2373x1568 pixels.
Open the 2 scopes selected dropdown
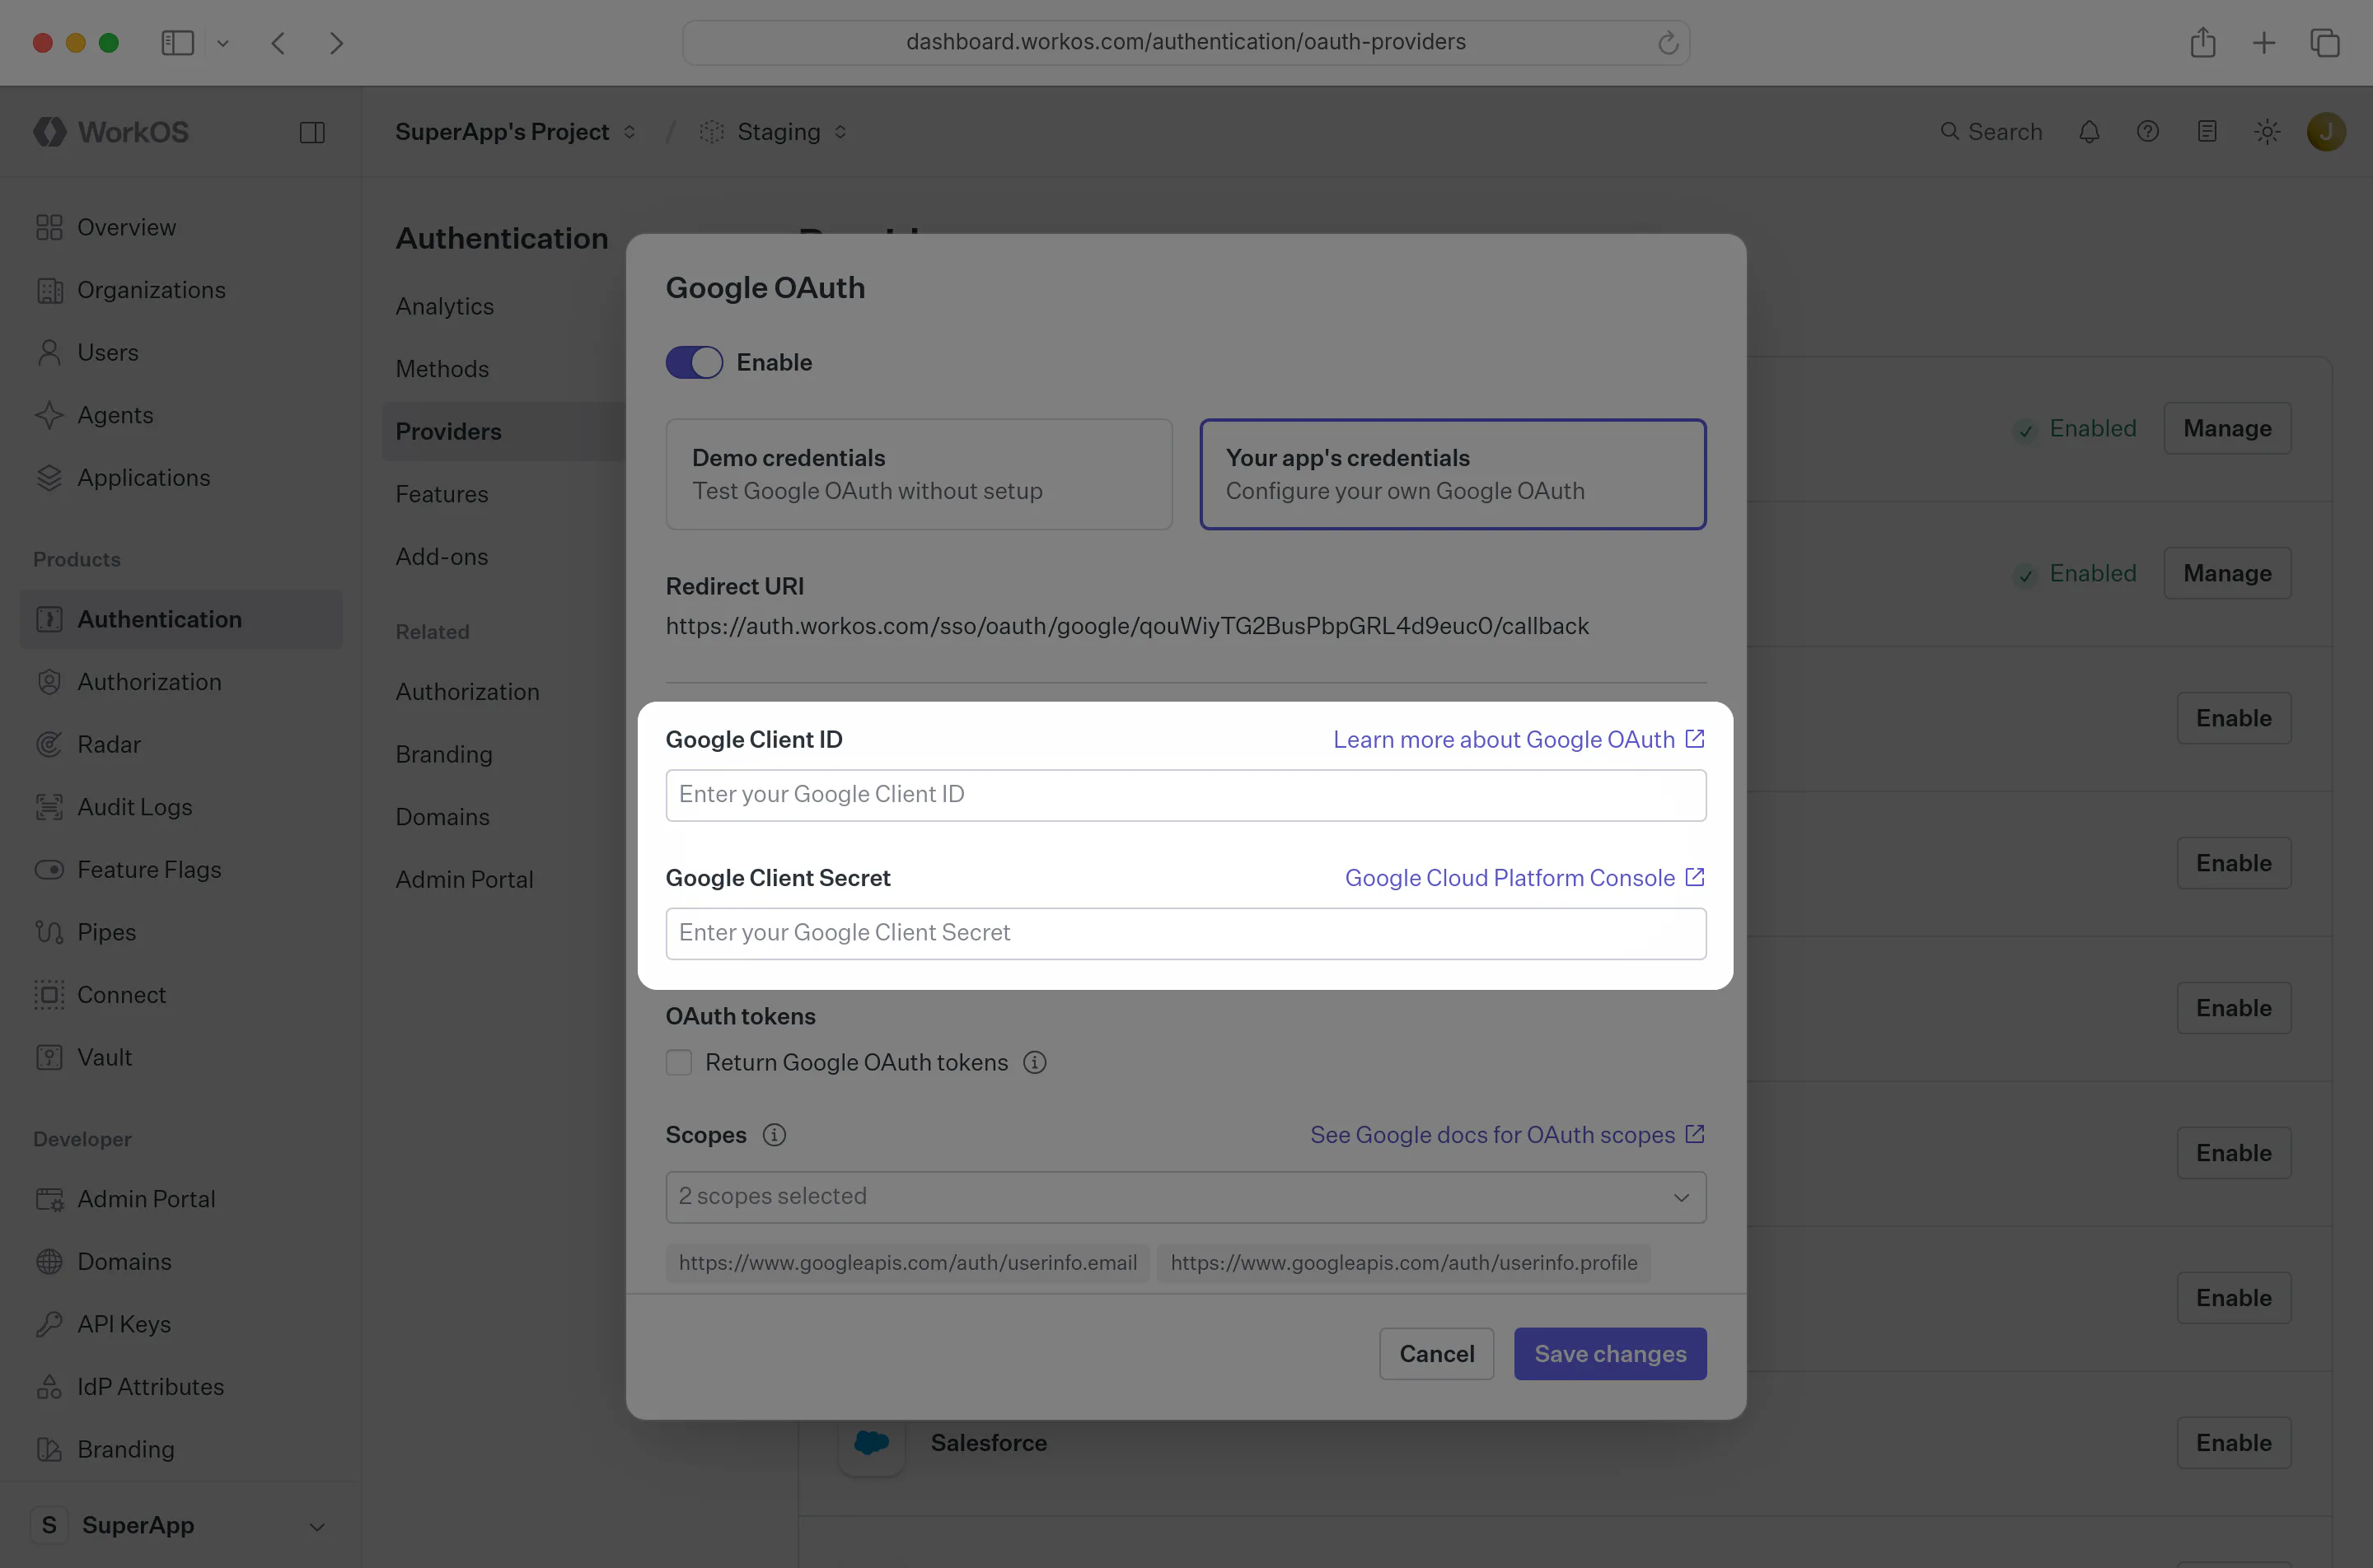click(x=1186, y=1197)
